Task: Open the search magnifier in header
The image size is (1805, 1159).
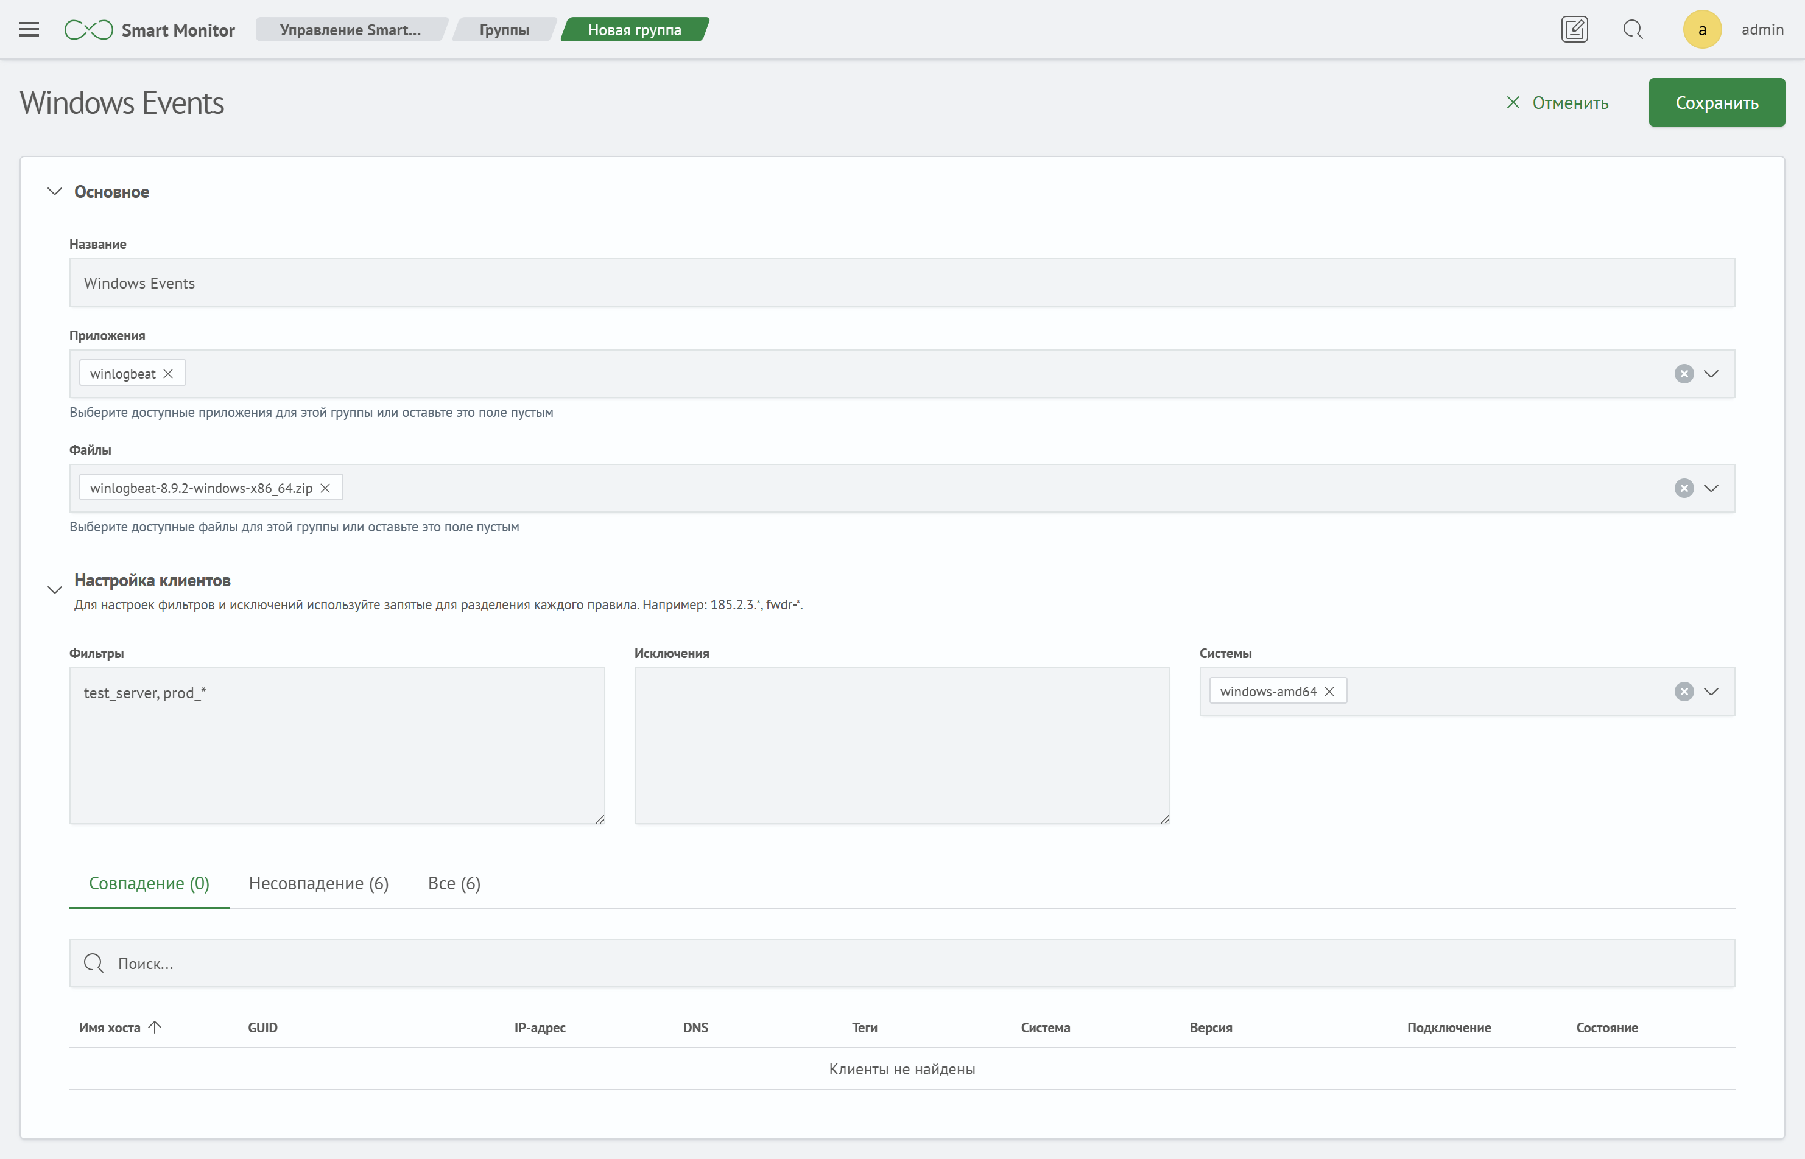Action: (1633, 29)
